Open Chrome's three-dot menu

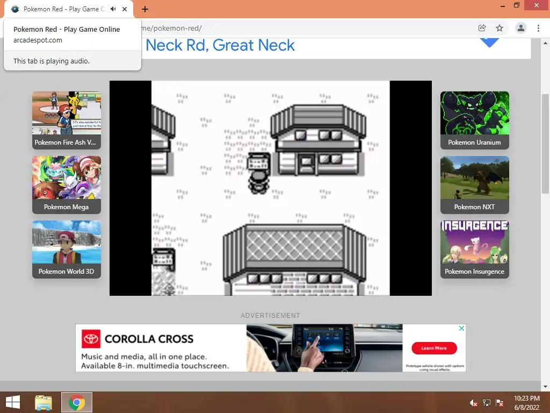pyautogui.click(x=538, y=28)
